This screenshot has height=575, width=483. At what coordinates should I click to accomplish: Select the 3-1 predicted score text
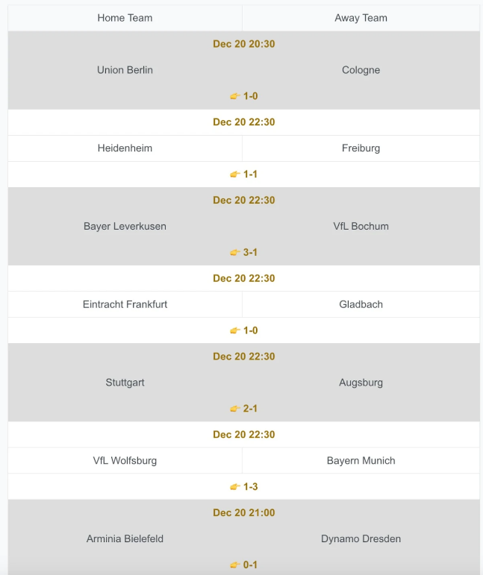point(250,252)
